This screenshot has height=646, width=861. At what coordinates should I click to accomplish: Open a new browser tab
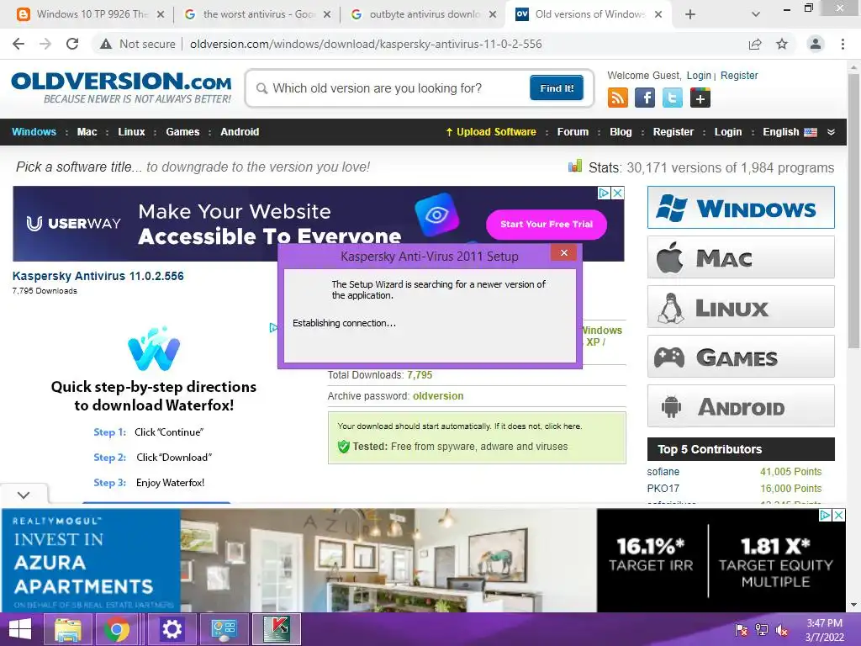(690, 14)
